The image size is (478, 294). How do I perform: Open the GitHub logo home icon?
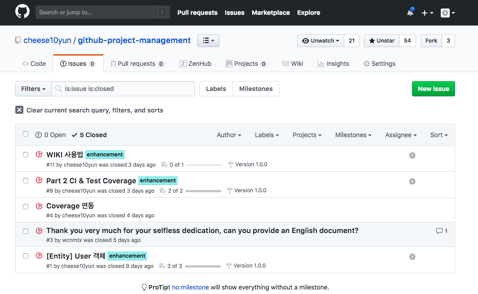[x=22, y=12]
